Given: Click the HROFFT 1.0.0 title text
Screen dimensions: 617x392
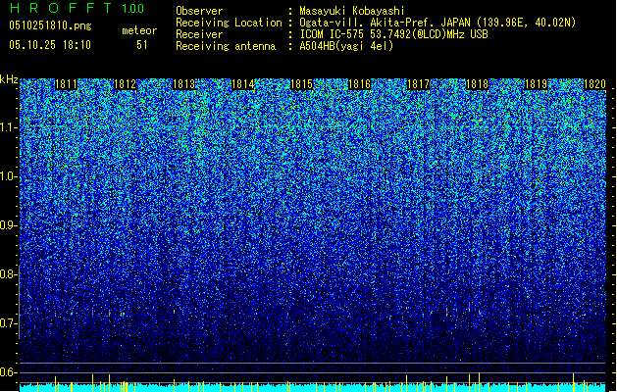Looking at the screenshot, I should [x=77, y=8].
